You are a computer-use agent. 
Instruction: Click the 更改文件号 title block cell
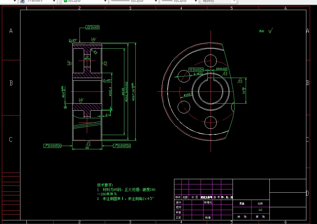pos(206,197)
